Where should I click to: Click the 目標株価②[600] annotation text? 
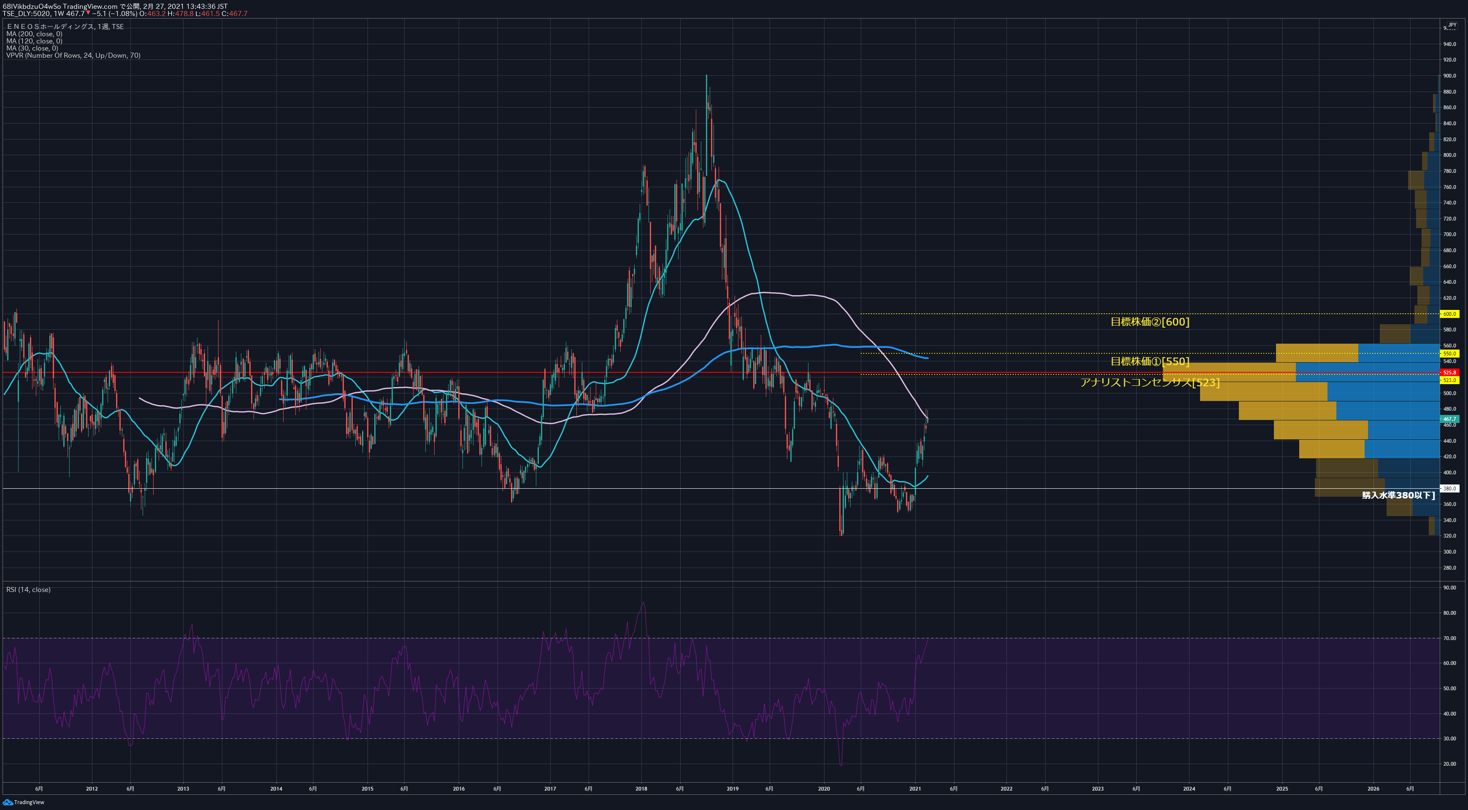click(x=1149, y=322)
